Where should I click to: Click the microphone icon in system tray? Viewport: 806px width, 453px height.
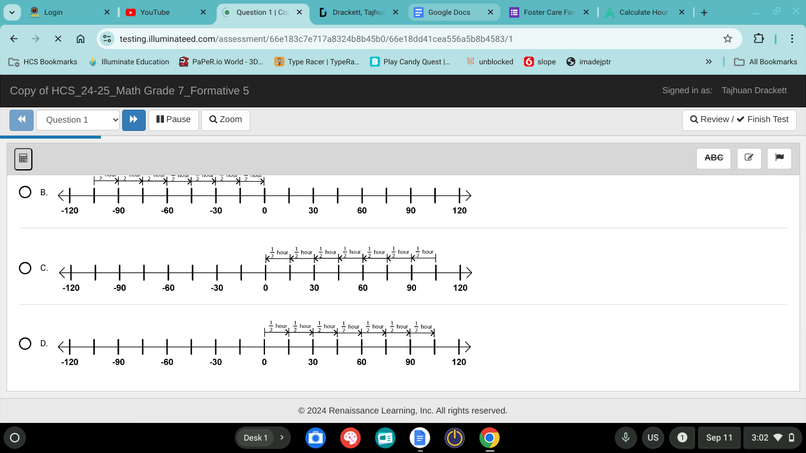(626, 438)
